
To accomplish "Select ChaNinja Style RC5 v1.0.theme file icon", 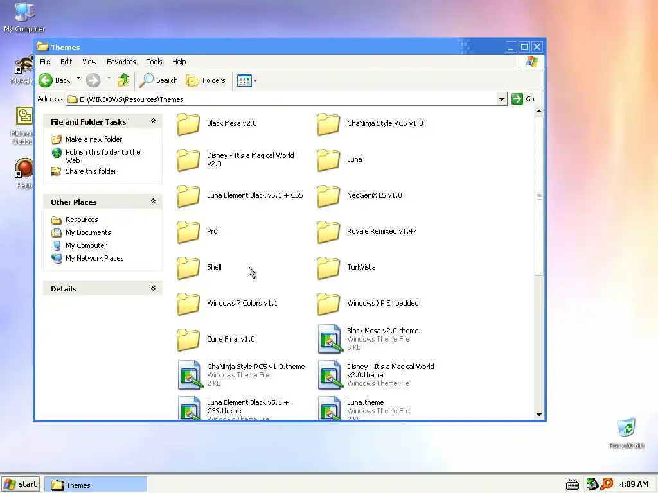I will (x=190, y=375).
